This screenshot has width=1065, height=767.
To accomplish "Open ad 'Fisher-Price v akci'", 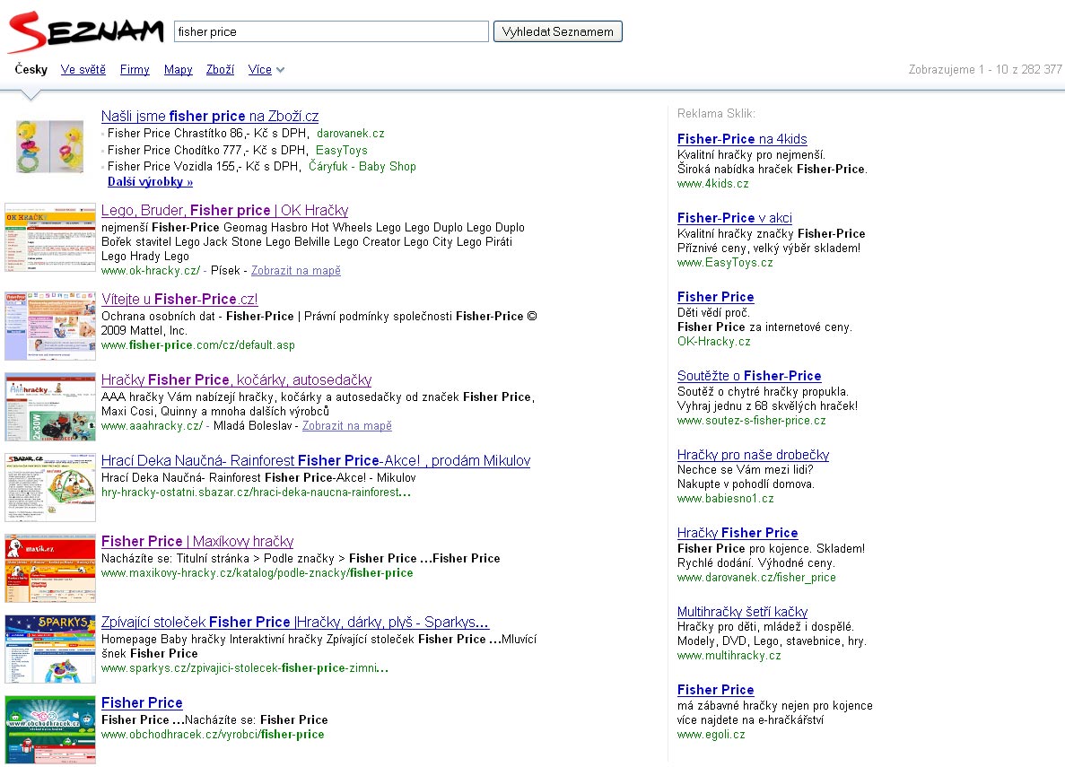I will coord(734,218).
